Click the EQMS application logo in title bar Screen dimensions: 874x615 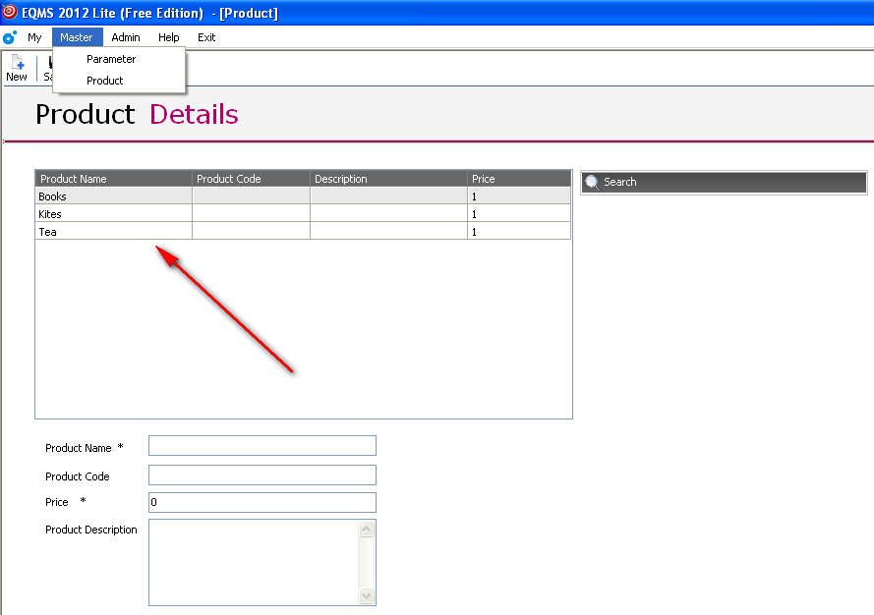pyautogui.click(x=10, y=11)
